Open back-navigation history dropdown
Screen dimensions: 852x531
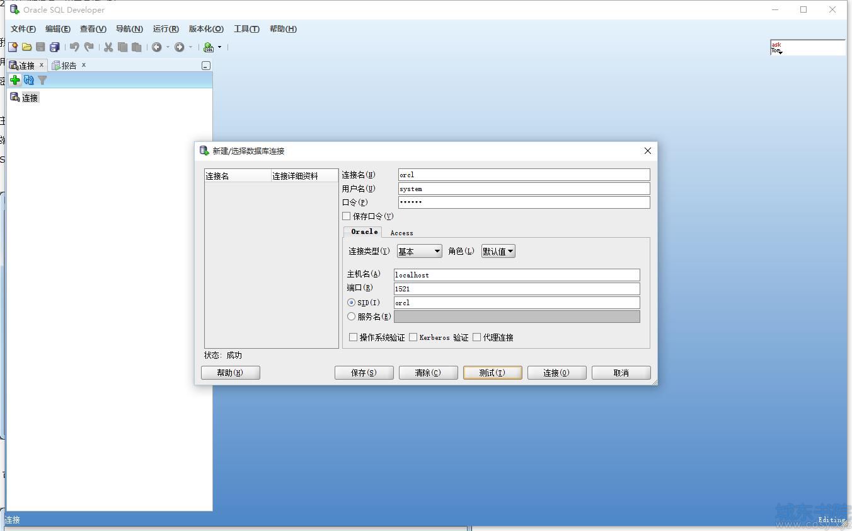click(168, 47)
